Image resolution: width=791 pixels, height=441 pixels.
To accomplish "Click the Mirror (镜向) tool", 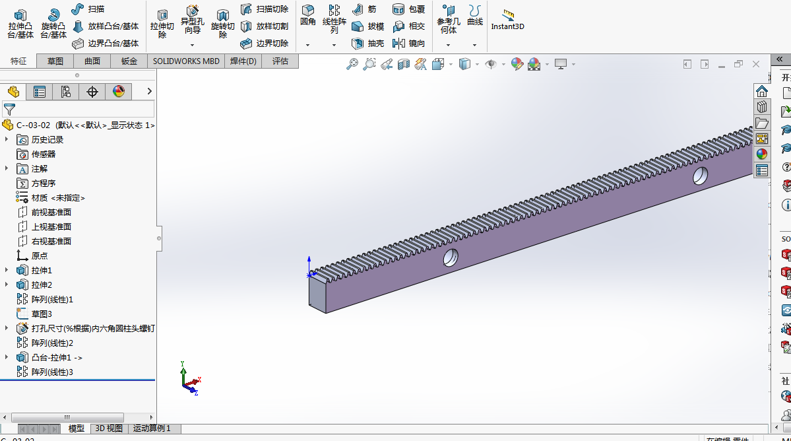I will (408, 44).
